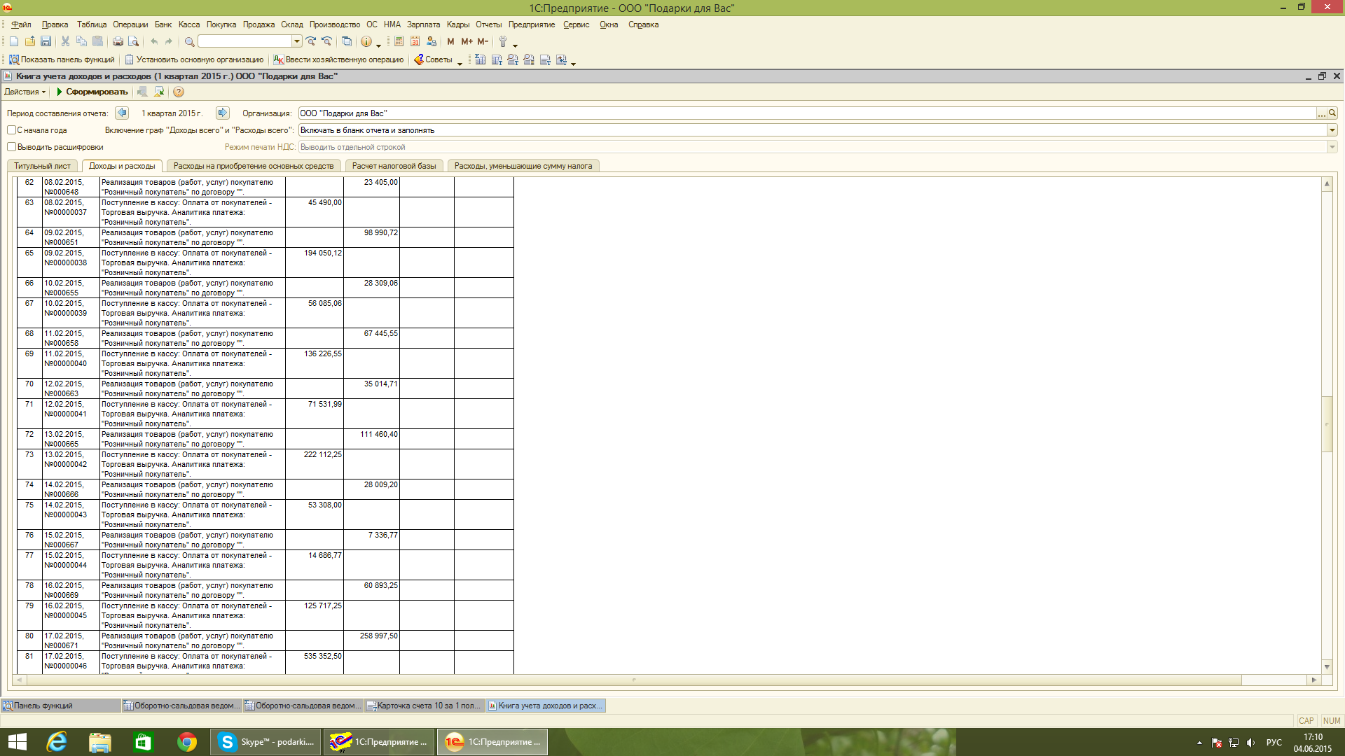Open the toolbar search field dropdown arrow

click(x=297, y=41)
